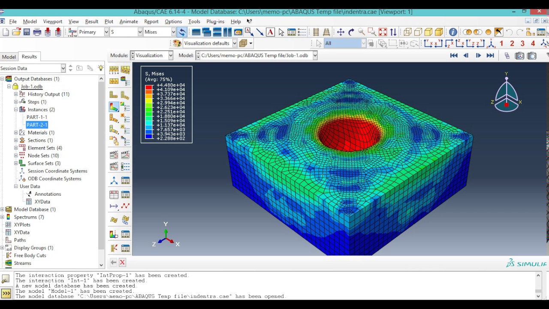Image resolution: width=549 pixels, height=309 pixels.
Task: Click the SIMULIA logo
Action: click(x=526, y=264)
